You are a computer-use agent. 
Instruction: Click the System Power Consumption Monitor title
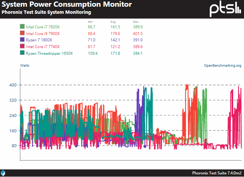click(67, 4)
